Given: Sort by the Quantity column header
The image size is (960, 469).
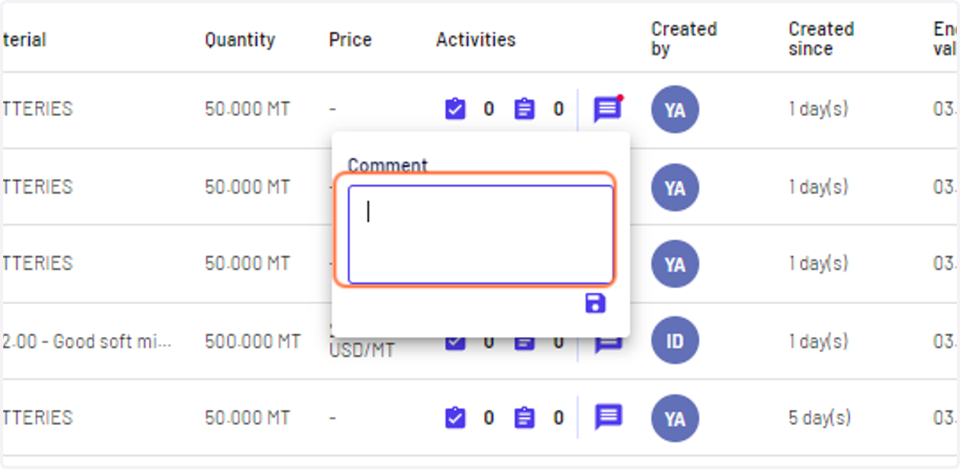Looking at the screenshot, I should coord(239,39).
